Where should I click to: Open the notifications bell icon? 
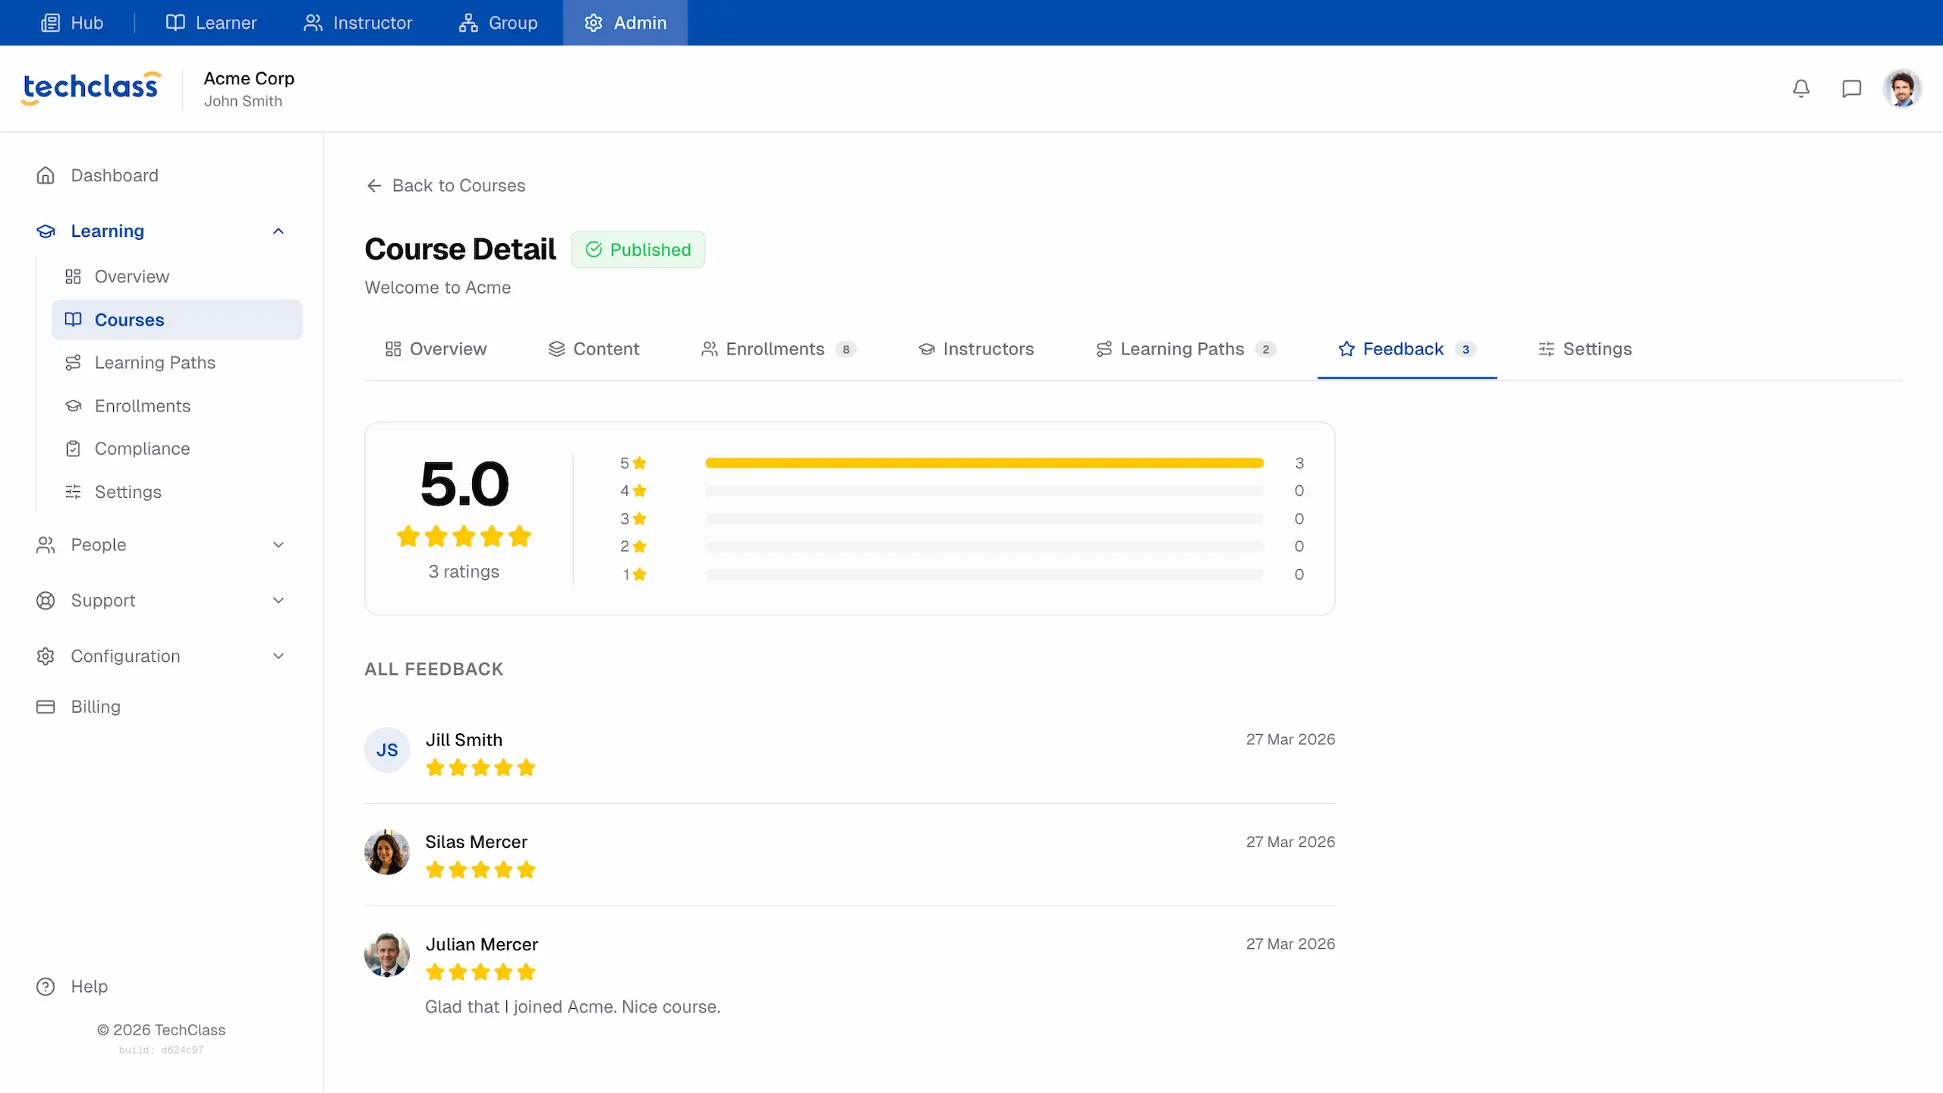pos(1802,88)
